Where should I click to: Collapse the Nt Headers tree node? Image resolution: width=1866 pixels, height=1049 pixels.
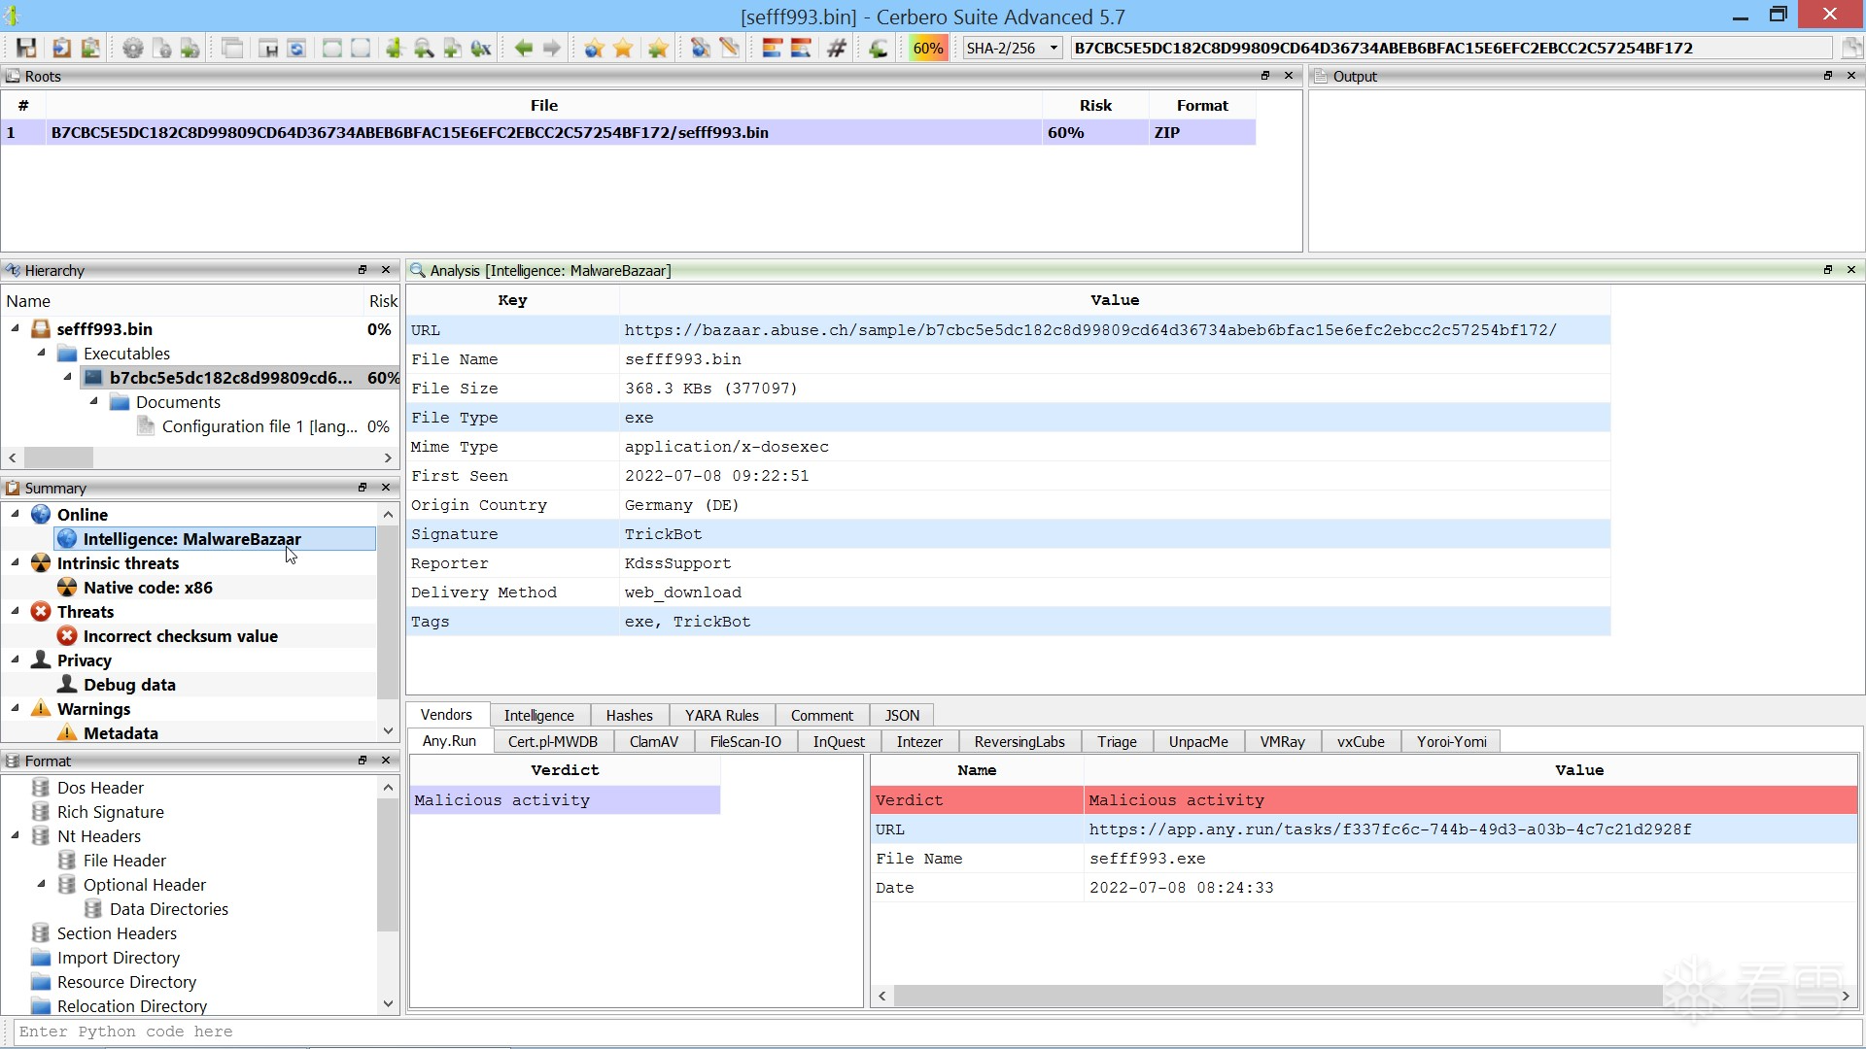coord(15,835)
